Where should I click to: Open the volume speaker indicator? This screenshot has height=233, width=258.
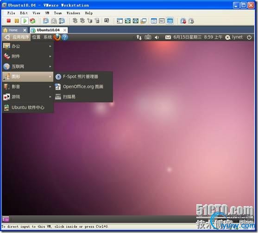[157, 38]
